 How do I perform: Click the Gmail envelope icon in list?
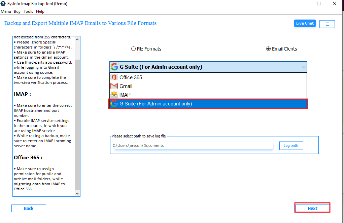[114, 86]
